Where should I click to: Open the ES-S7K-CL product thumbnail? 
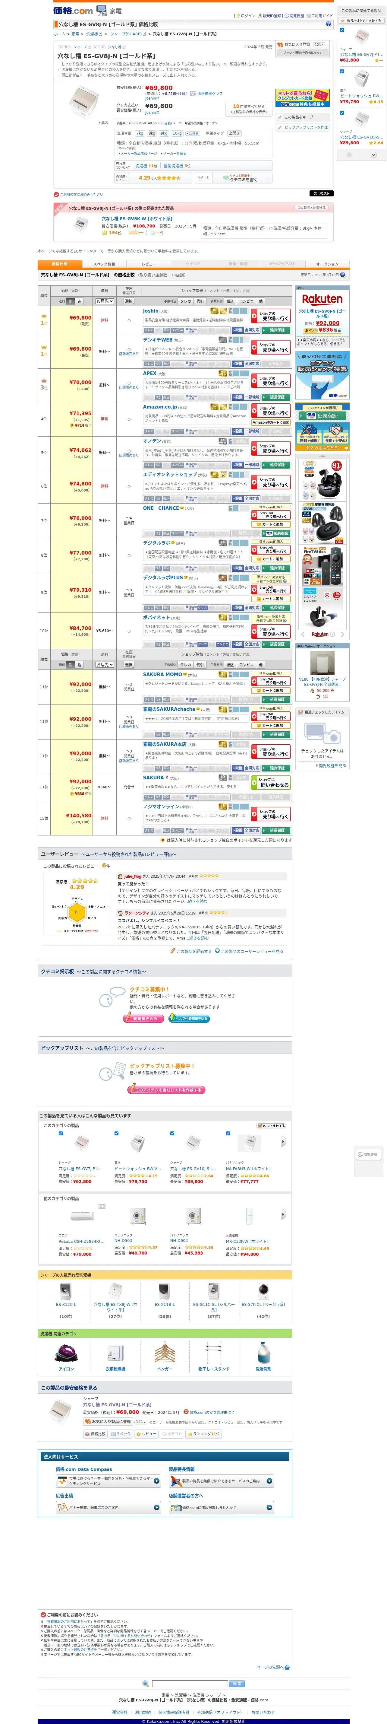pyautogui.click(x=263, y=1292)
